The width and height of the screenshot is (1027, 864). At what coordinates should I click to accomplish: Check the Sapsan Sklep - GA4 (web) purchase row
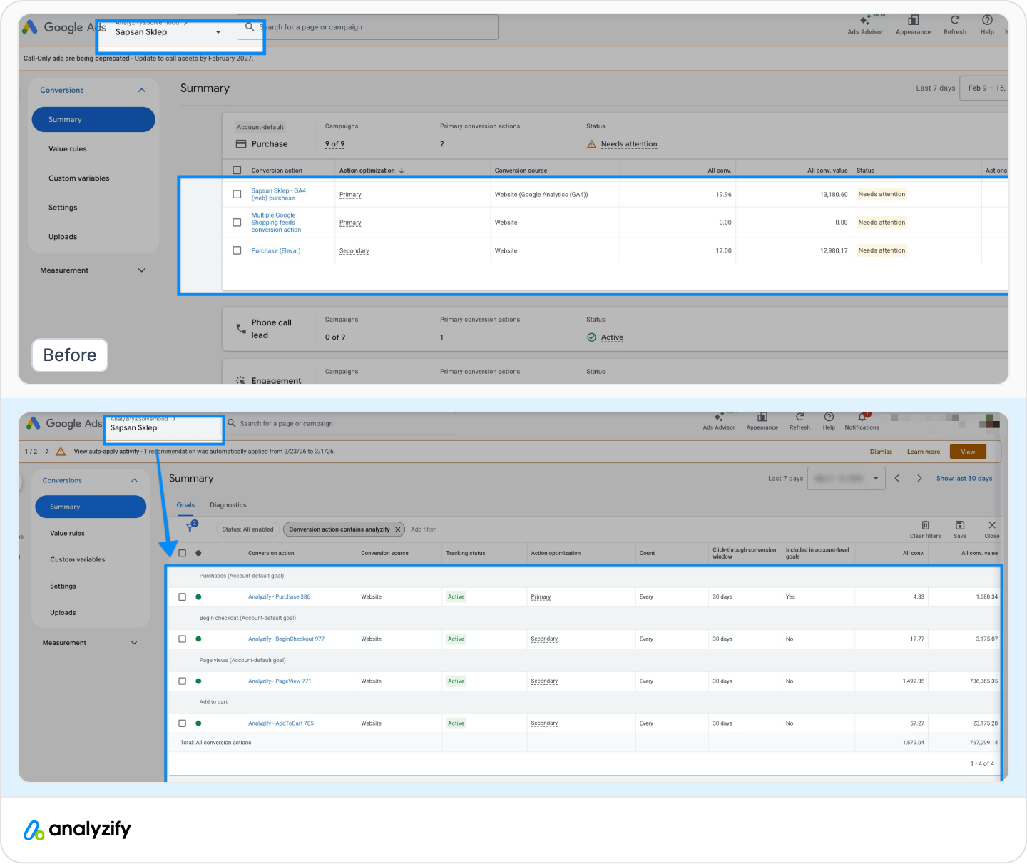237,194
